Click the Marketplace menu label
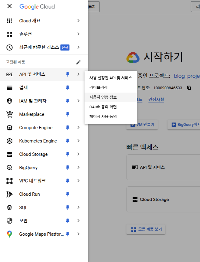Screen dimensions: 200x262 (32, 114)
